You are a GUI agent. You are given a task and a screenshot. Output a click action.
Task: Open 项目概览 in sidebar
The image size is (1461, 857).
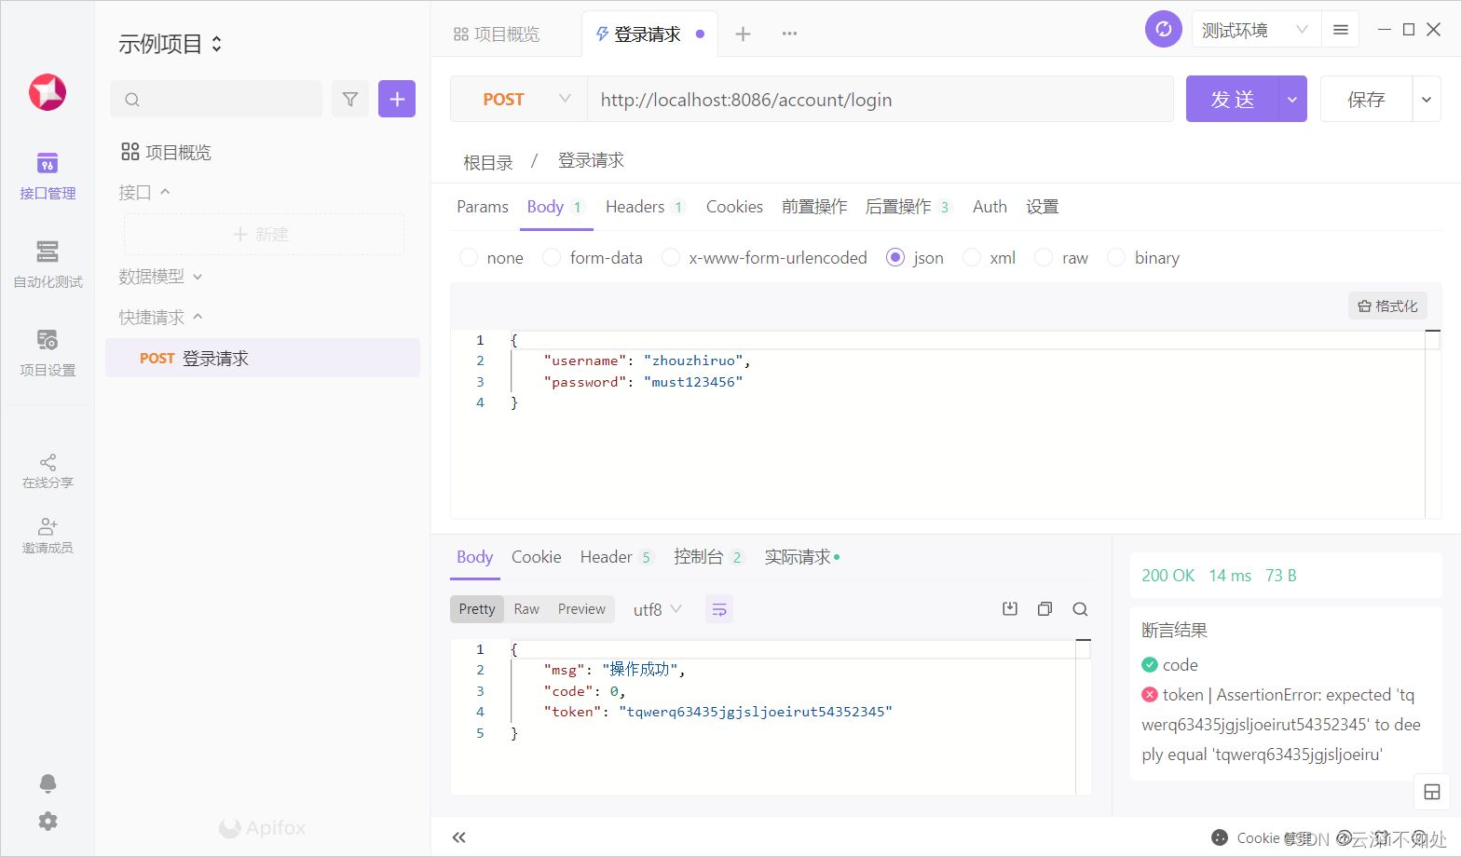click(167, 152)
